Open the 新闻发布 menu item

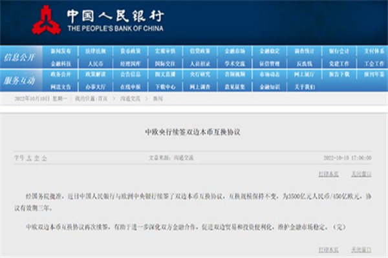pyautogui.click(x=61, y=50)
